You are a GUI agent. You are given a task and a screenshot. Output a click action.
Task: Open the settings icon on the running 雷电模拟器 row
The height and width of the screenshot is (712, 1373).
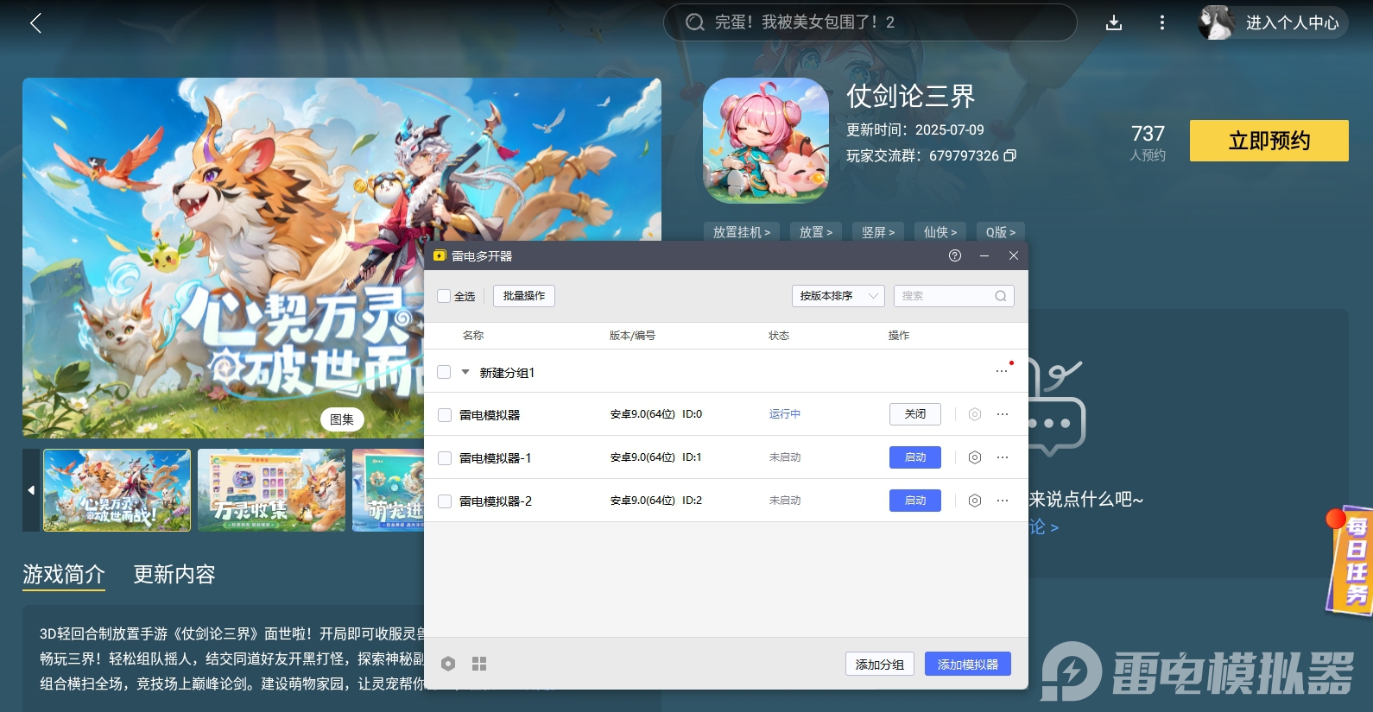click(x=975, y=414)
